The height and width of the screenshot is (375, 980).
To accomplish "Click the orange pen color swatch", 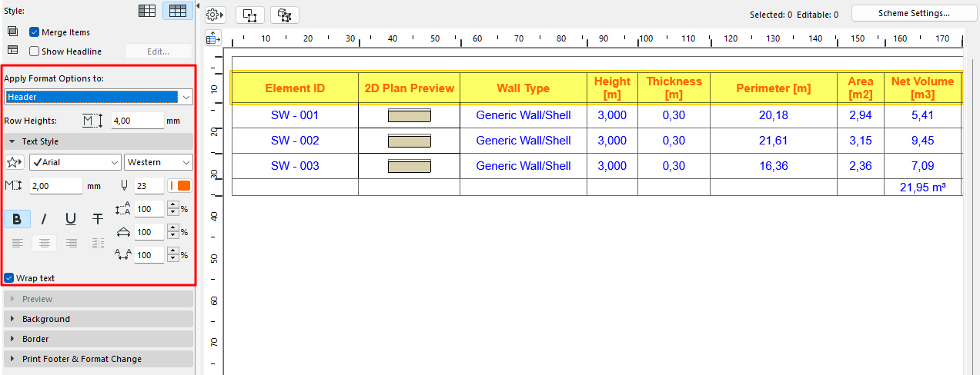I will click(x=183, y=185).
